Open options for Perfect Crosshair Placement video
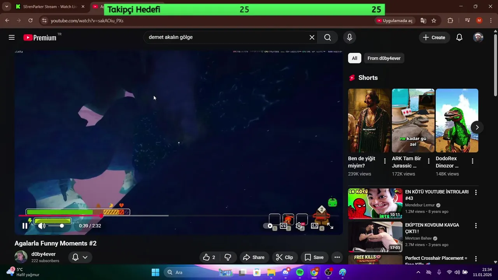498x280 pixels. (475, 259)
